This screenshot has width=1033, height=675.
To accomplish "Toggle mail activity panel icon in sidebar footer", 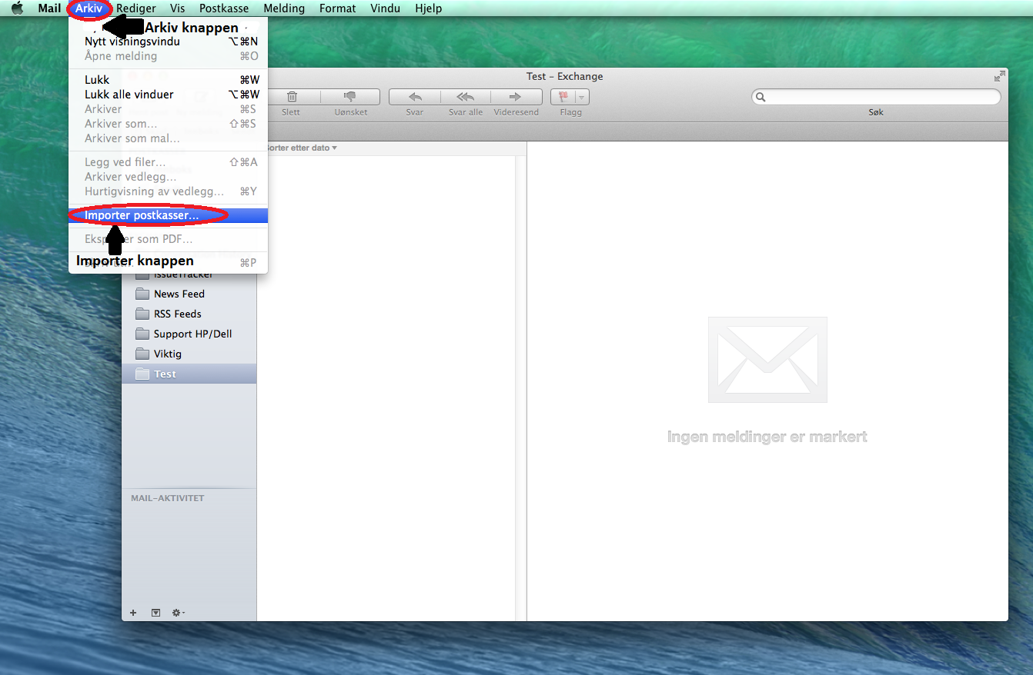I will 155,613.
